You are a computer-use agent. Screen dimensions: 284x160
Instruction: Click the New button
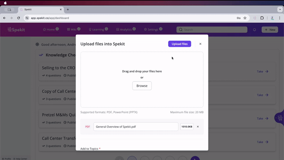coord(270,30)
